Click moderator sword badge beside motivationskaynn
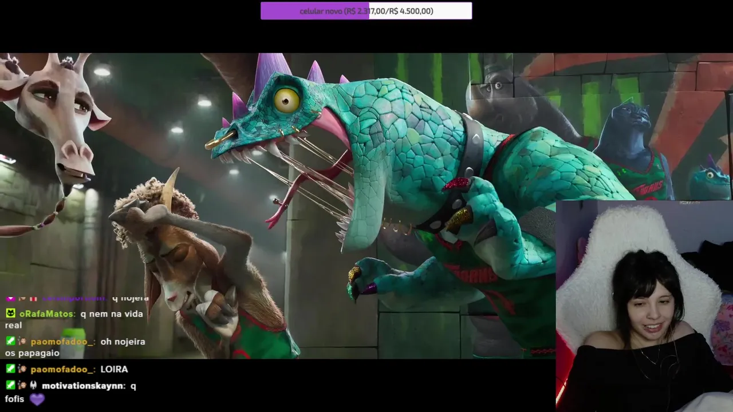The image size is (733, 412). (x=11, y=385)
